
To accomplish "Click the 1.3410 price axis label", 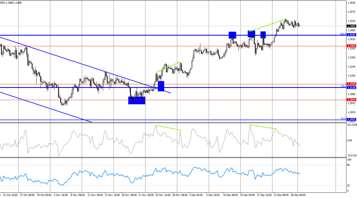I will click(352, 39).
